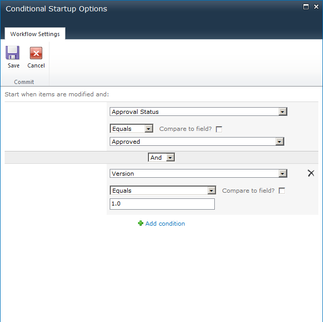Maximize the Conditional Startup Options dialog

tap(306, 7)
